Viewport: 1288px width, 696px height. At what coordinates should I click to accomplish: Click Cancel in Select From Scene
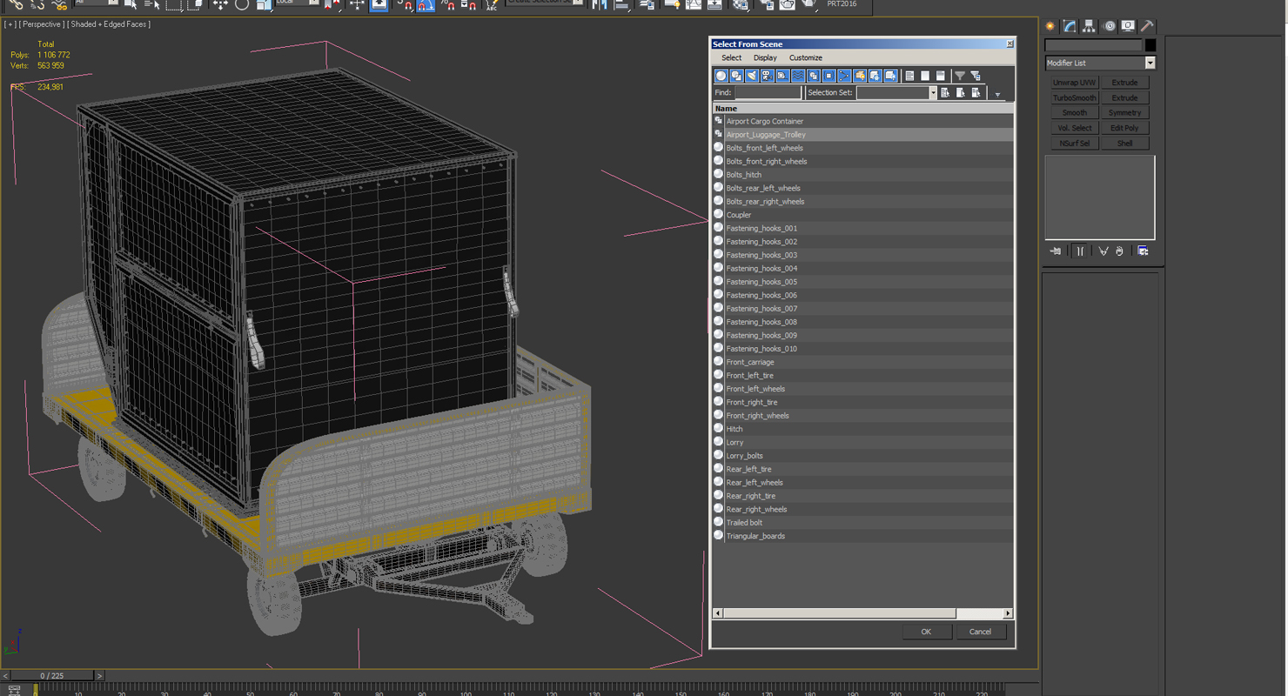click(x=980, y=632)
